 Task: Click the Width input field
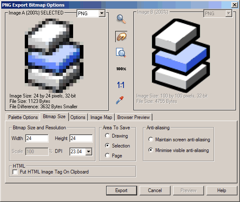pyautogui.click(x=37, y=138)
